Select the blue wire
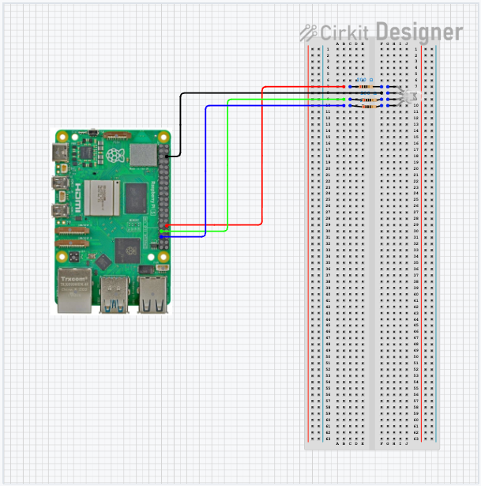 [205, 171]
